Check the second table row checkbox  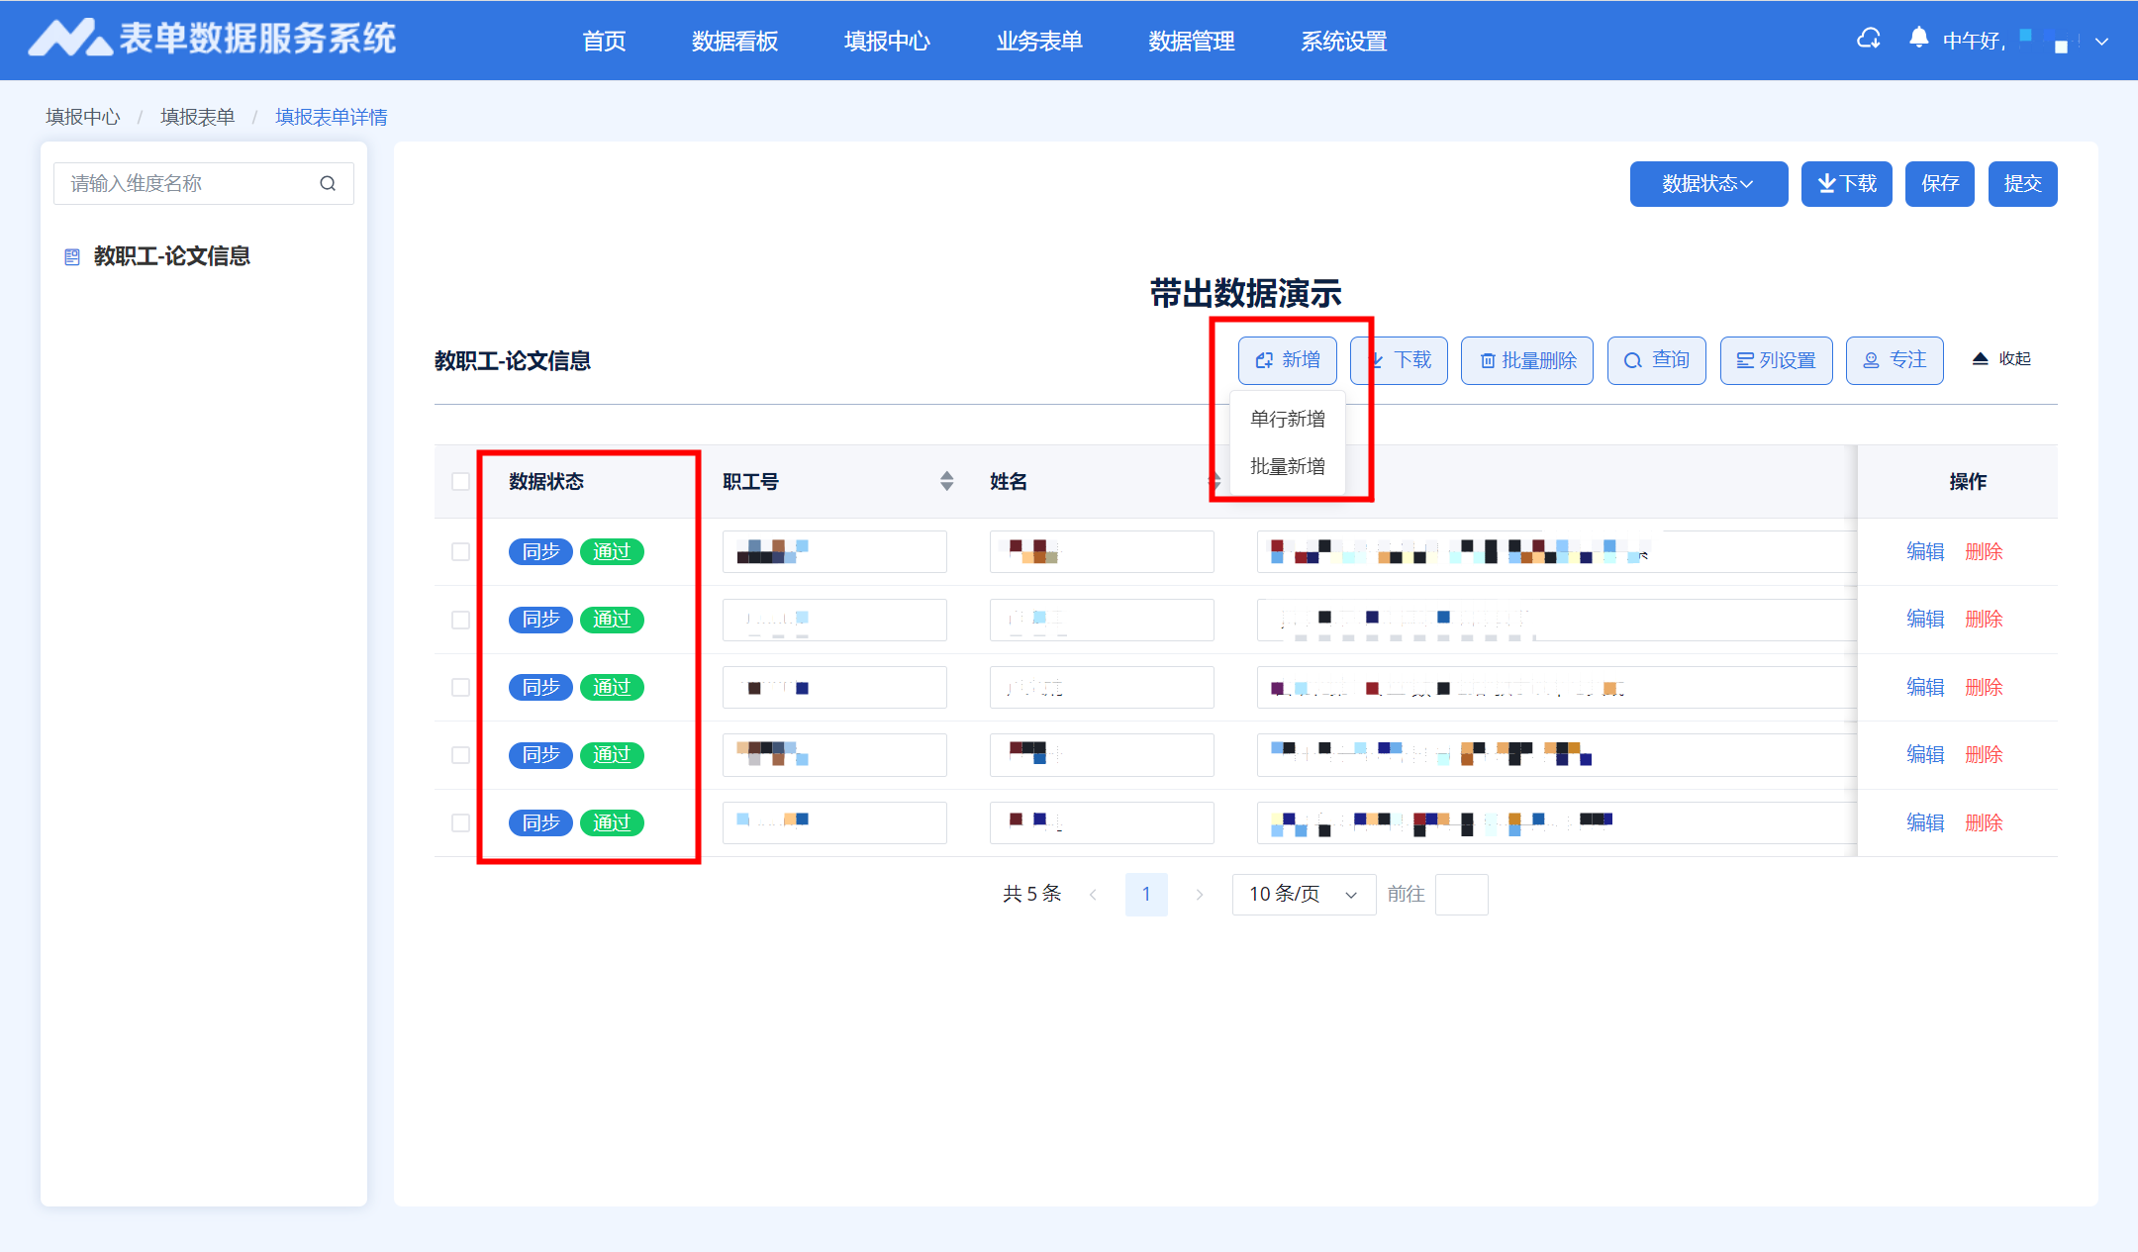coord(460,620)
